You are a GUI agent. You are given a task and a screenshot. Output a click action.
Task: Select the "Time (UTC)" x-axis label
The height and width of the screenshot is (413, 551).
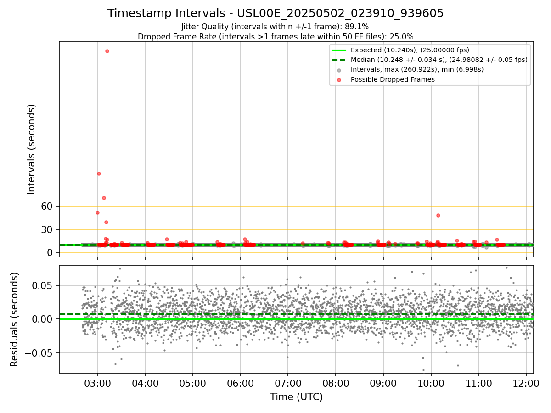[x=296, y=397]
